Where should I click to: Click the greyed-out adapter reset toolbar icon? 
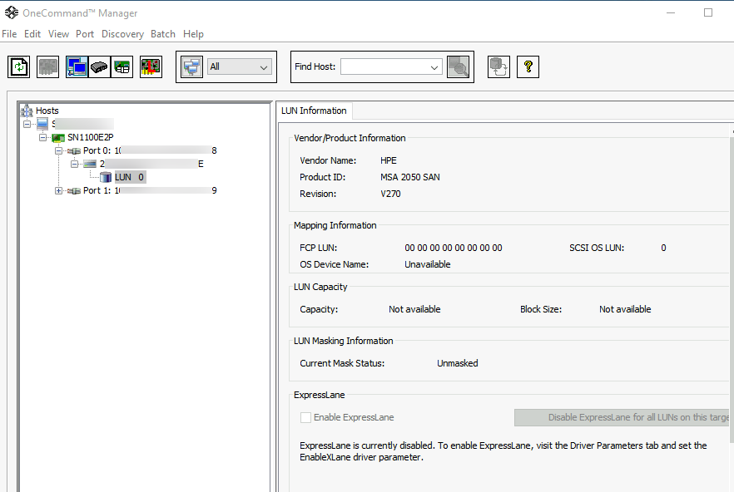(x=47, y=66)
